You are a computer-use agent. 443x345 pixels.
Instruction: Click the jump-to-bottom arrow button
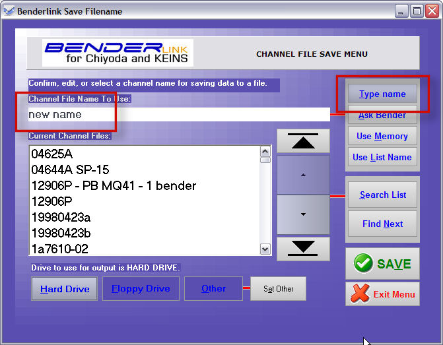[x=303, y=248]
